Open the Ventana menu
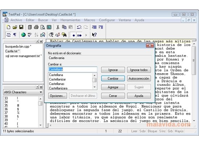This screenshot has width=199, height=145. point(124,20)
